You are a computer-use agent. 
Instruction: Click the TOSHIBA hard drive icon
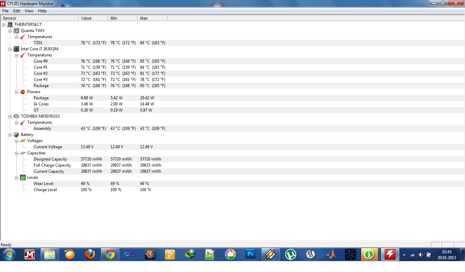16,116
